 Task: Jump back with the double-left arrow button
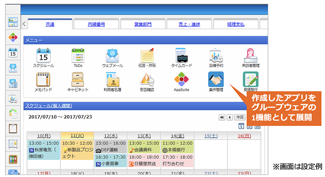(222, 117)
